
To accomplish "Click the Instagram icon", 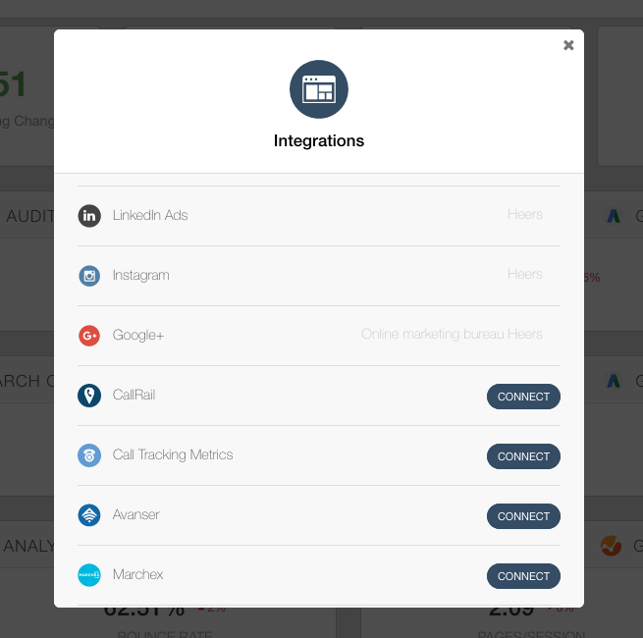I will (89, 276).
